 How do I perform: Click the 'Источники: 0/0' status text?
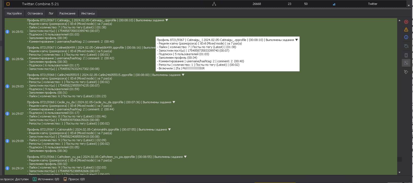49,179
